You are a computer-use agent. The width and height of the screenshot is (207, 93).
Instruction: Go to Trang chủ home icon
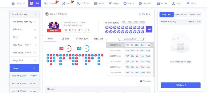[x=13, y=3]
